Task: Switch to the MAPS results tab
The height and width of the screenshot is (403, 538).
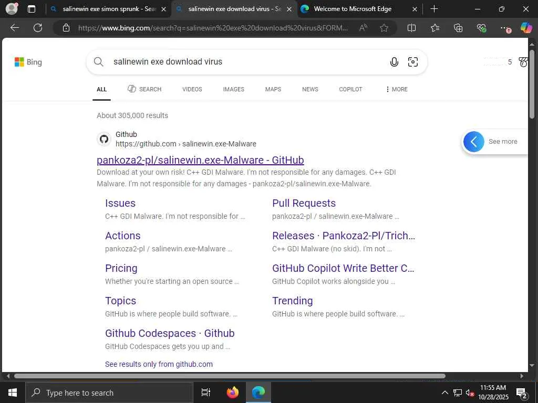Action: 273,89
